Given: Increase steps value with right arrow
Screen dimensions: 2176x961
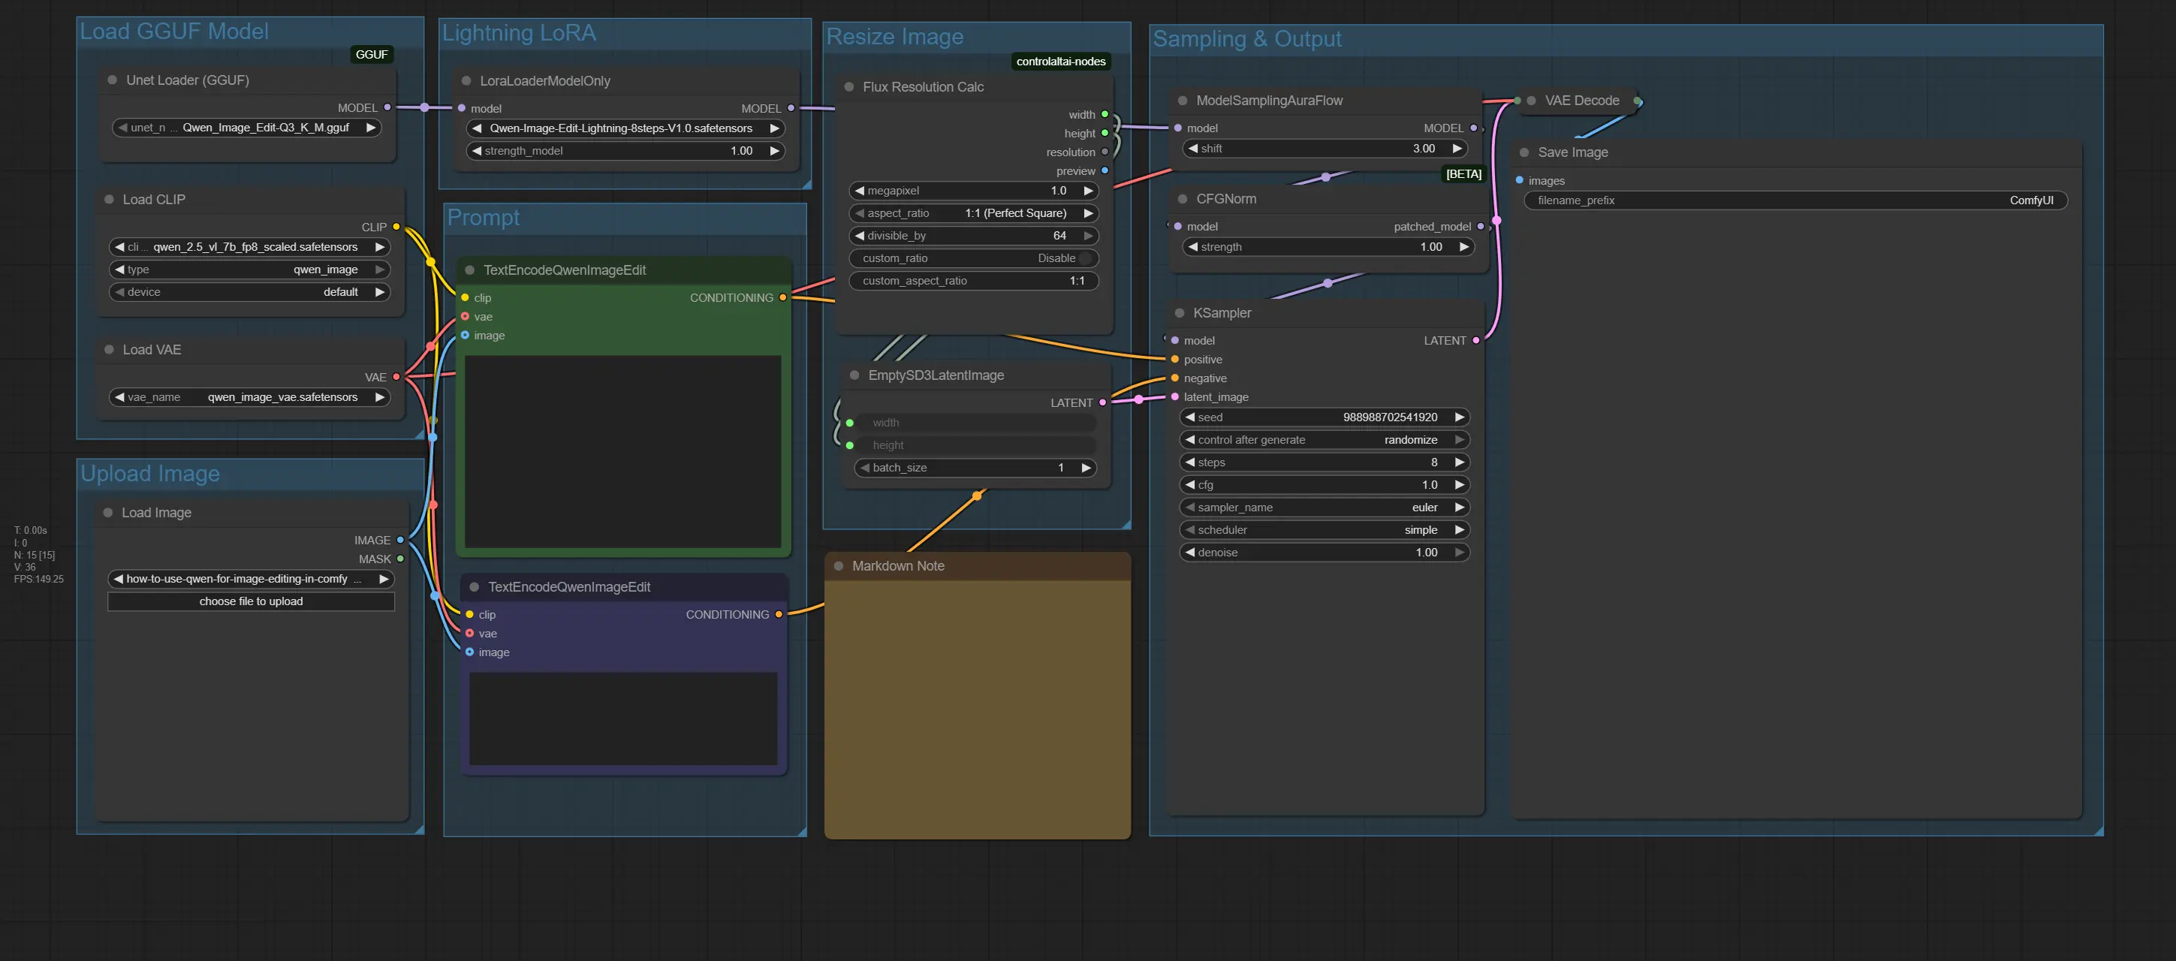Looking at the screenshot, I should (1459, 462).
